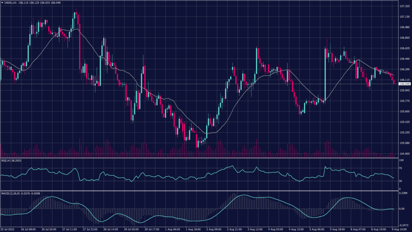Click the USDX+,H1 symbol label
412x232 pixels.
pyautogui.click(x=10, y=3)
